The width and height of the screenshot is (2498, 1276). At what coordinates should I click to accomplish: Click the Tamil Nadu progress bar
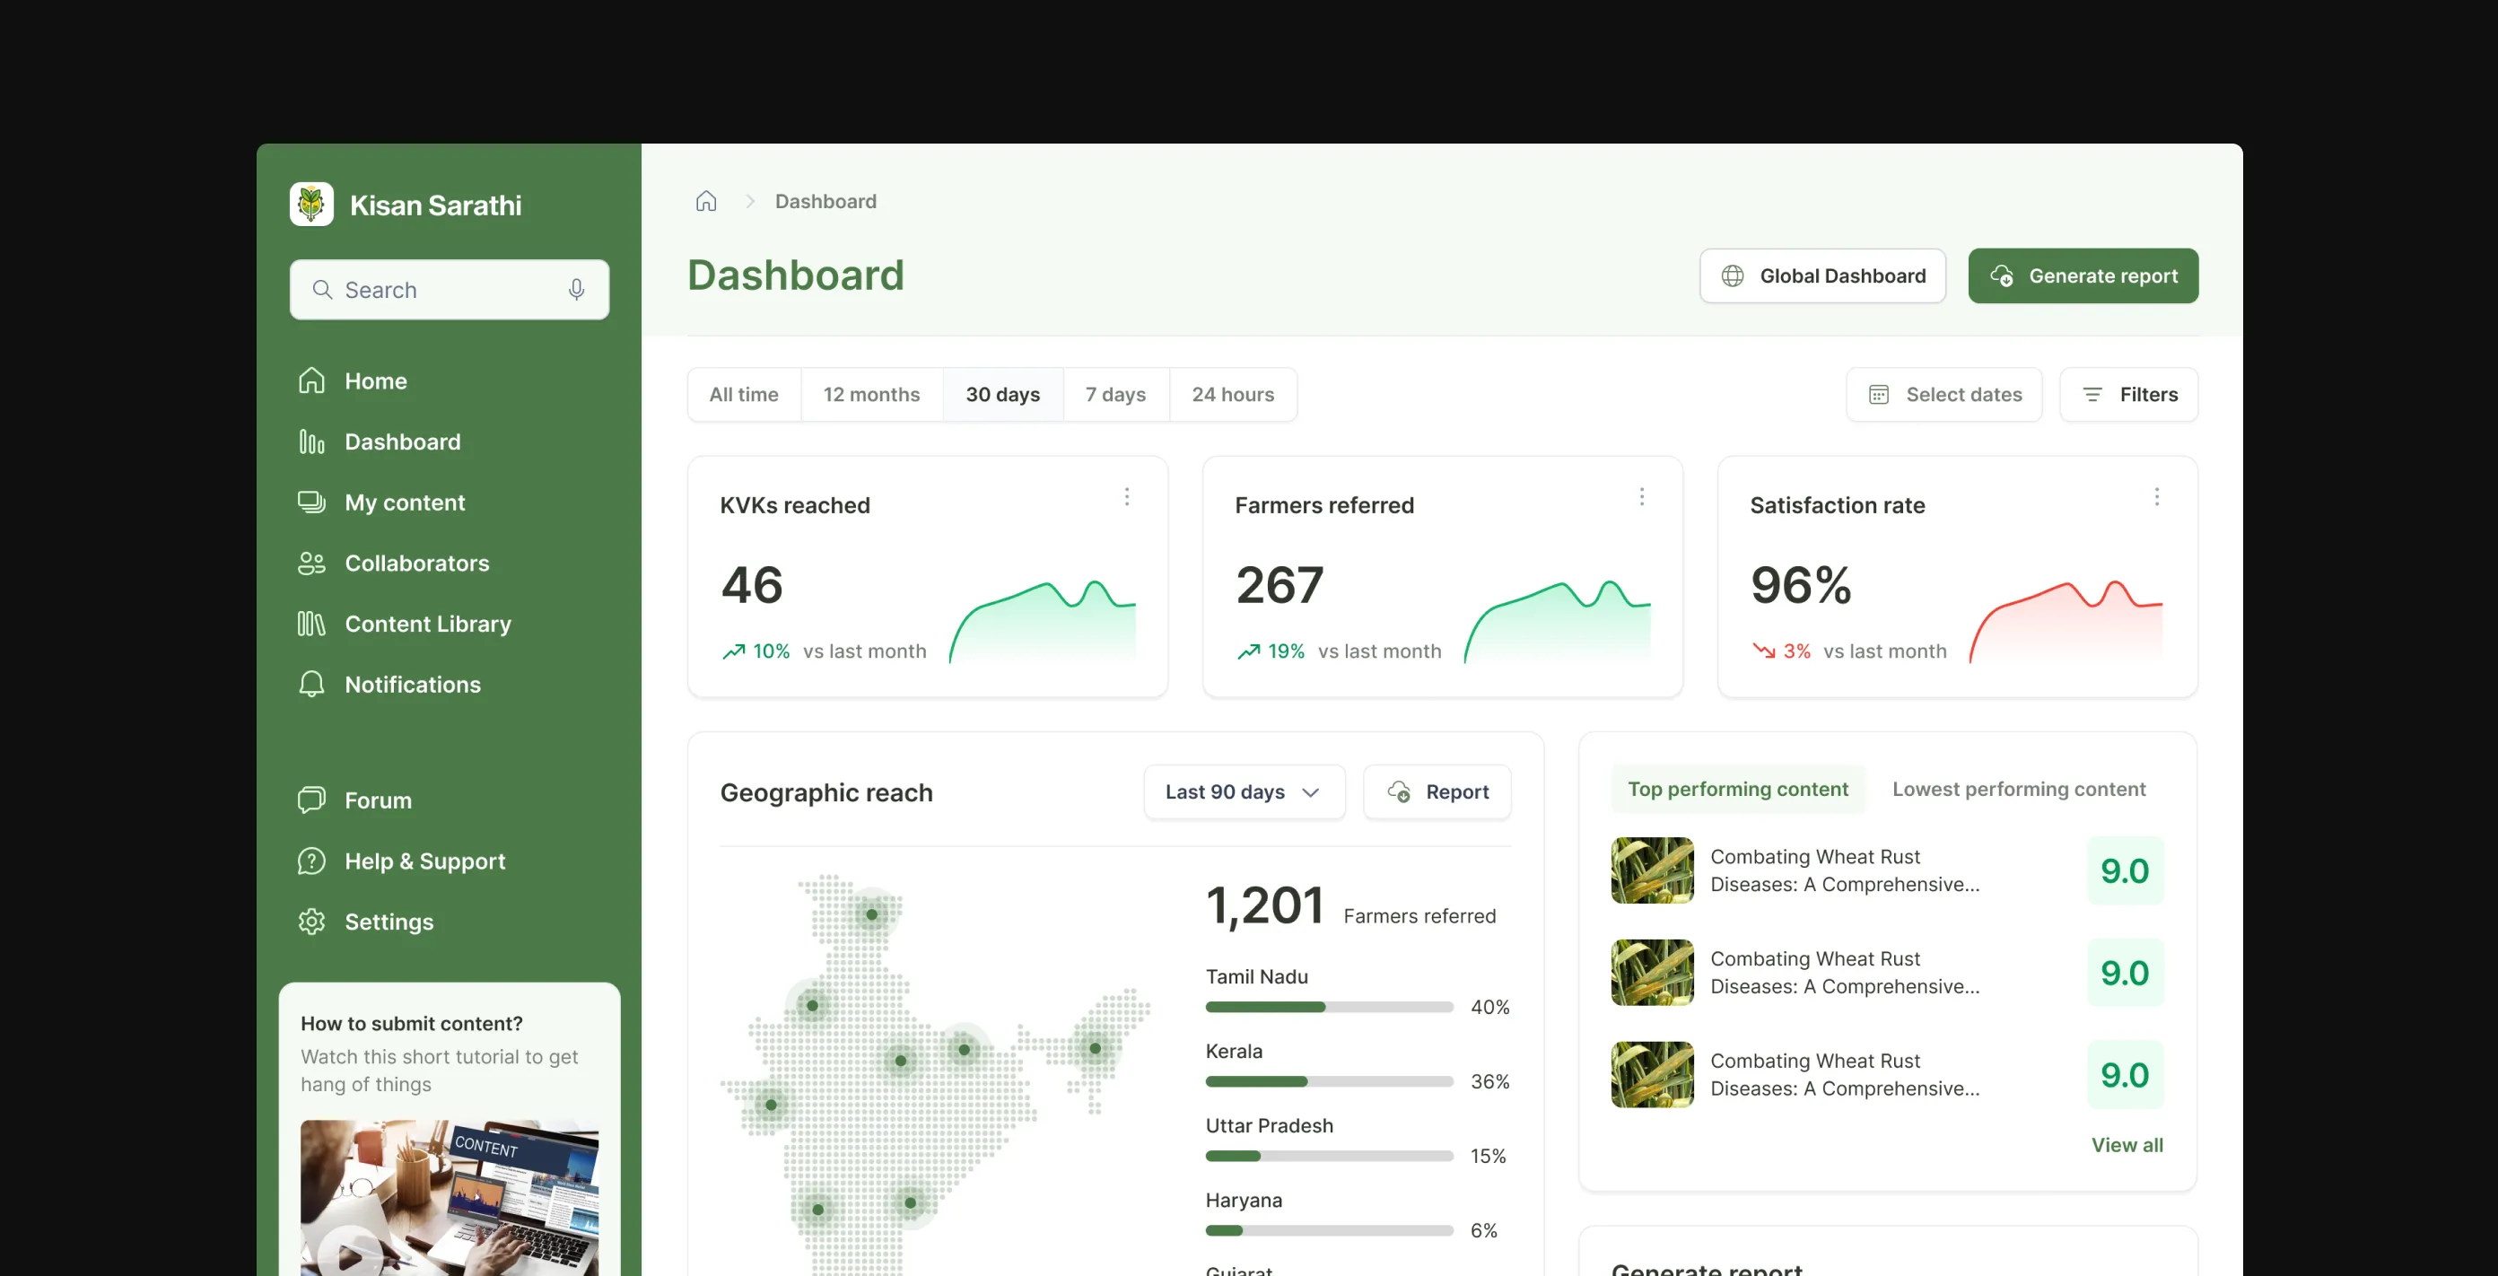1329,1007
